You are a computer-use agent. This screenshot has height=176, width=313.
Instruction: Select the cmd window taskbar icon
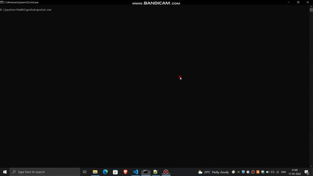point(146,172)
